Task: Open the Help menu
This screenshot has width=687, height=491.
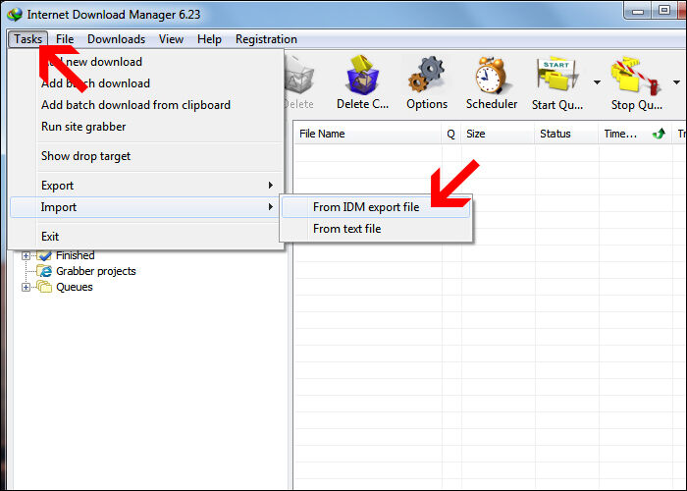Action: 209,39
